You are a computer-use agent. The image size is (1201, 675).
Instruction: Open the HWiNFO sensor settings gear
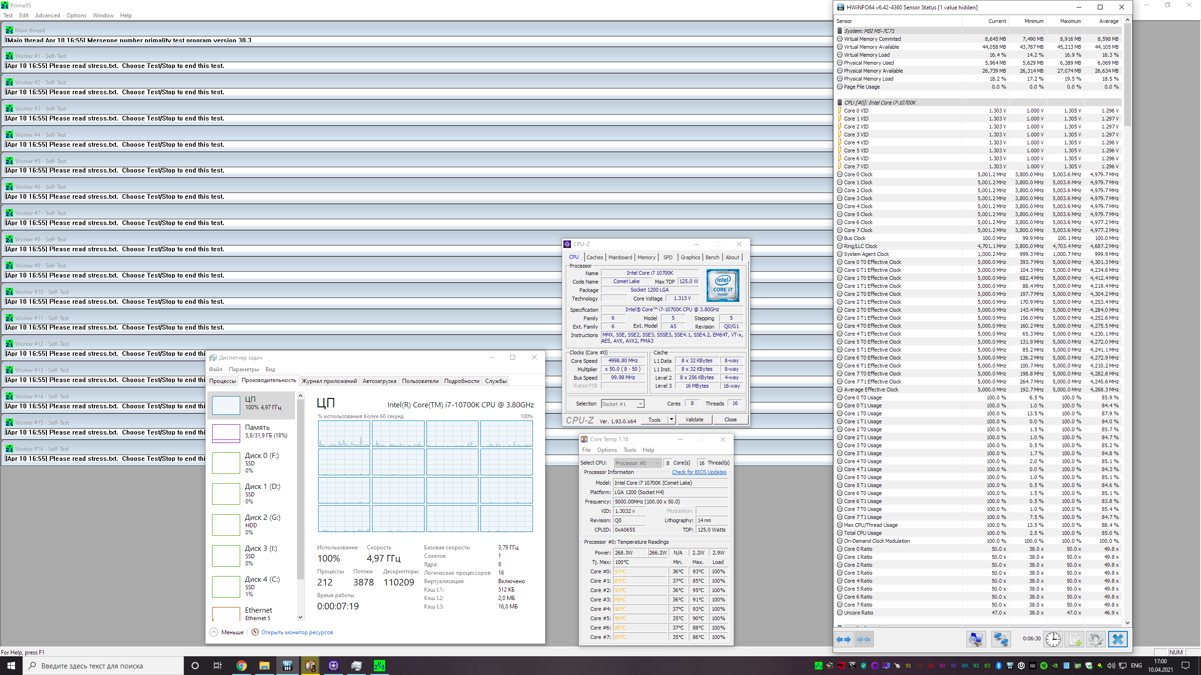click(x=1095, y=639)
